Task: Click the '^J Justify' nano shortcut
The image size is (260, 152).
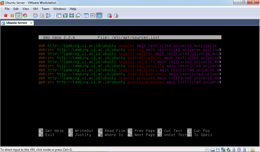Action: pyautogui.click(x=80, y=135)
